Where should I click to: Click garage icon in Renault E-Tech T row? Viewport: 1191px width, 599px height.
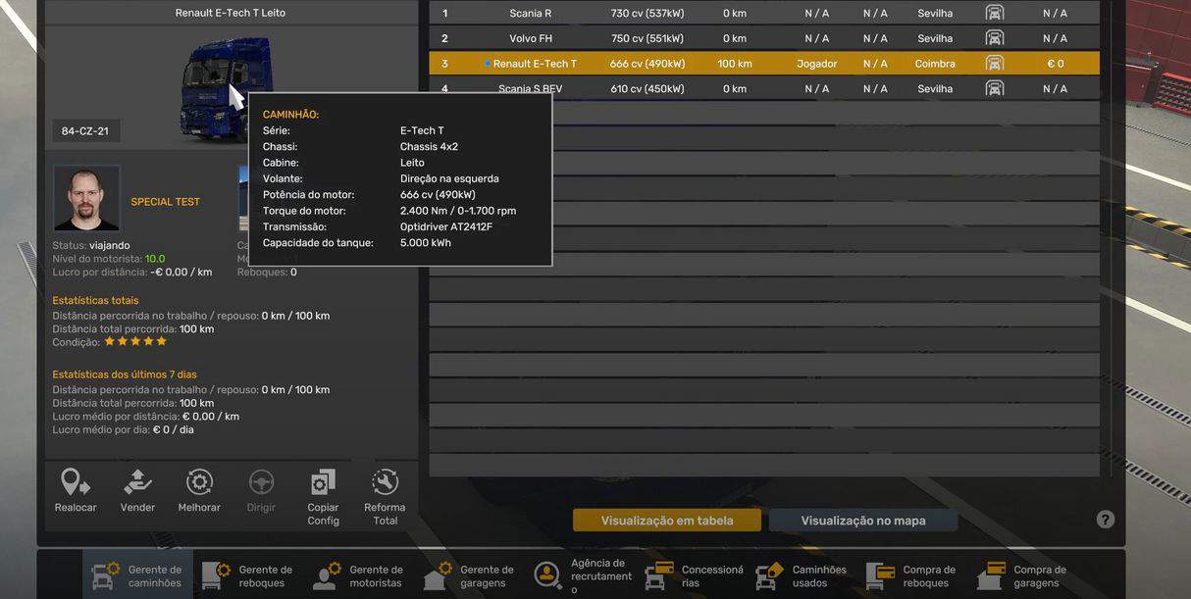coord(994,64)
